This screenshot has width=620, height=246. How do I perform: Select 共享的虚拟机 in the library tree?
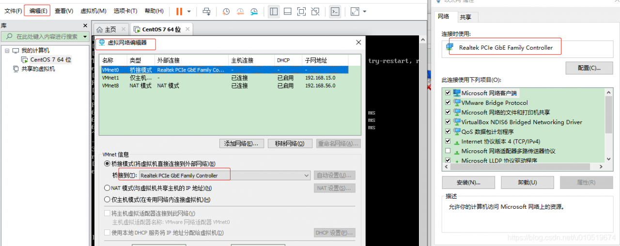(38, 69)
